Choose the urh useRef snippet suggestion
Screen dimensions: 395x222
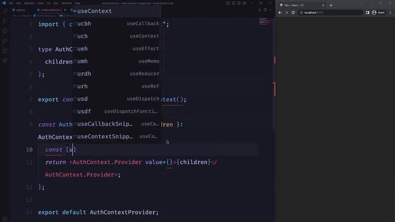pyautogui.click(x=117, y=86)
